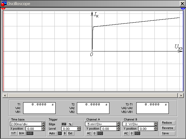
Task: Increase Channel A Y position
Action: click(118, 128)
